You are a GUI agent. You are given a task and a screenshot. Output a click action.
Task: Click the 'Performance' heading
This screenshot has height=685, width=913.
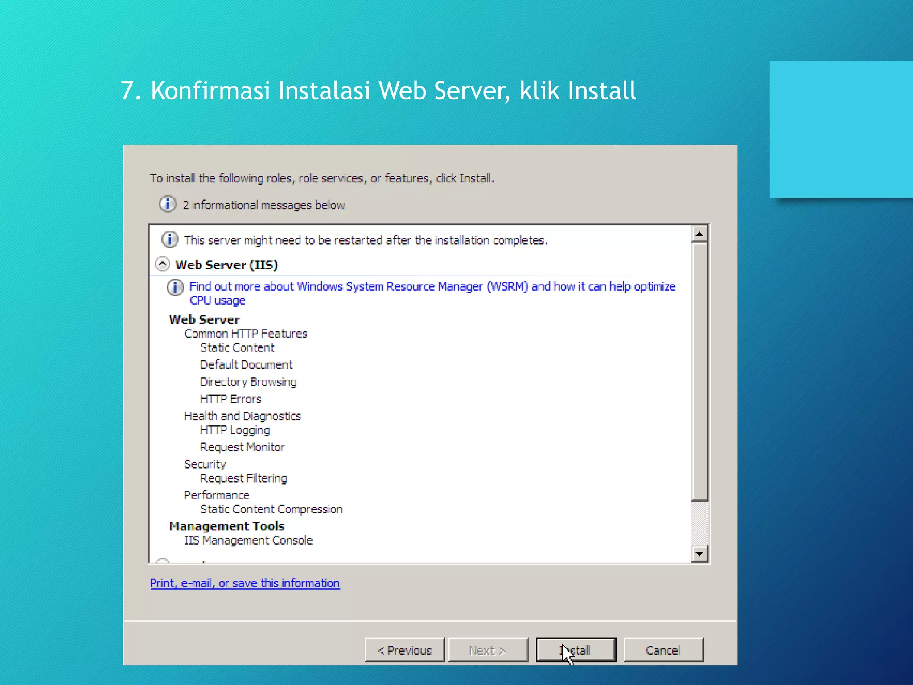[217, 495]
